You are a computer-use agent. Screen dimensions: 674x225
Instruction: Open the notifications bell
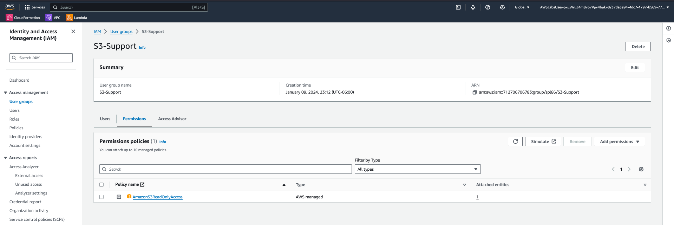point(473,7)
